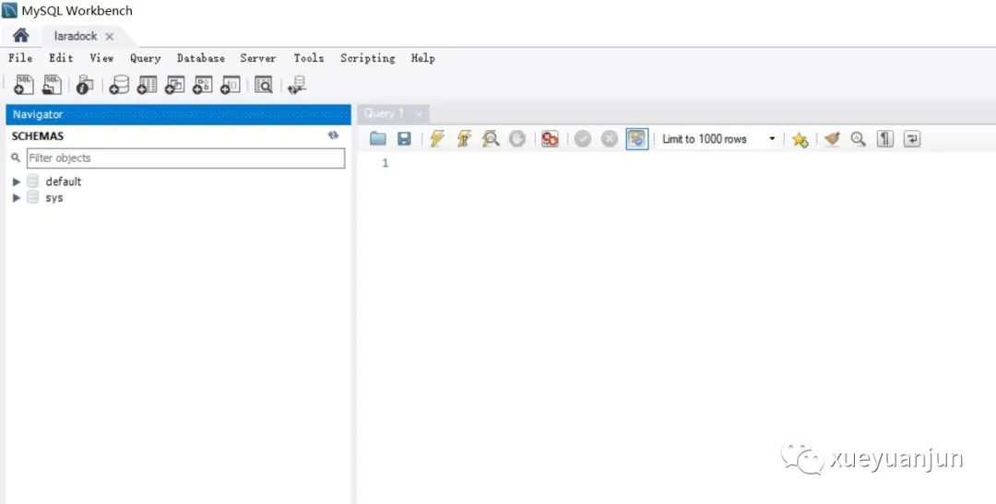Beautify the query broom icon

click(x=832, y=138)
